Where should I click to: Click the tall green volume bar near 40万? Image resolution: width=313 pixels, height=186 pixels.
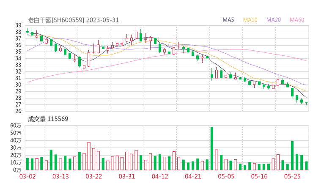pos(292,156)
